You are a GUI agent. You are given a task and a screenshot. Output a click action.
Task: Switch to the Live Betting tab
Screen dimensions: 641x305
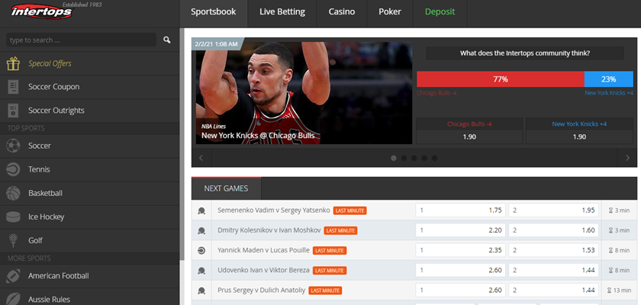(282, 12)
